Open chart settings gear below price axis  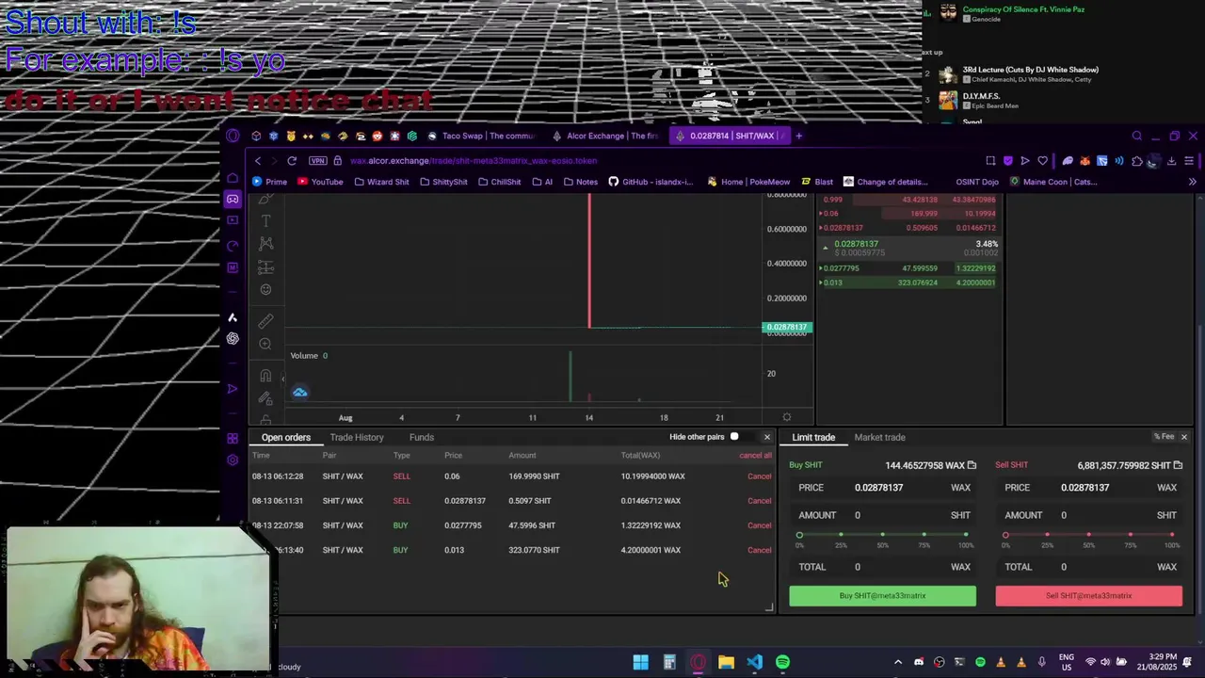click(787, 417)
